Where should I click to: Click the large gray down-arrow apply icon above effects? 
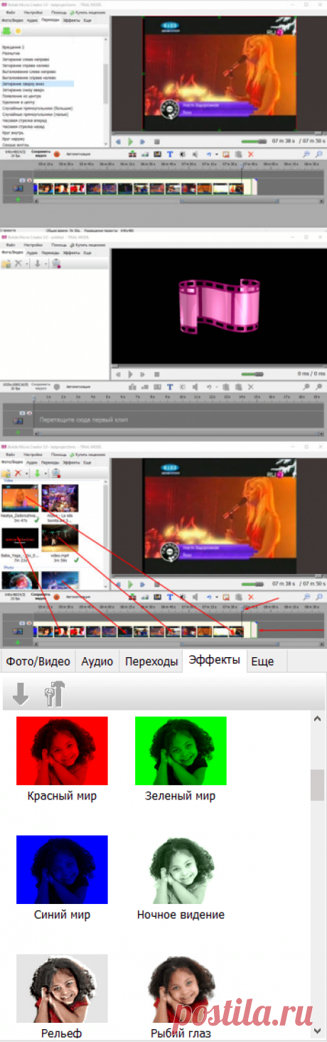coord(21,695)
